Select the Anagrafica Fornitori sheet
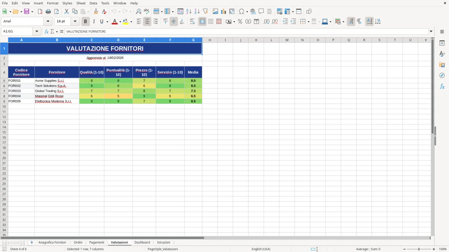 click(52, 242)
